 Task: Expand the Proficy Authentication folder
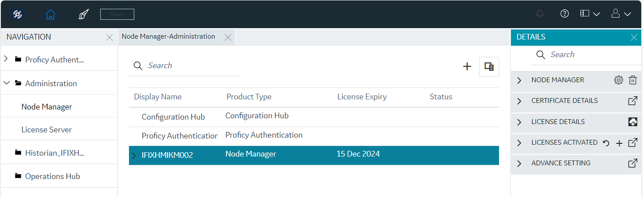tap(6, 59)
